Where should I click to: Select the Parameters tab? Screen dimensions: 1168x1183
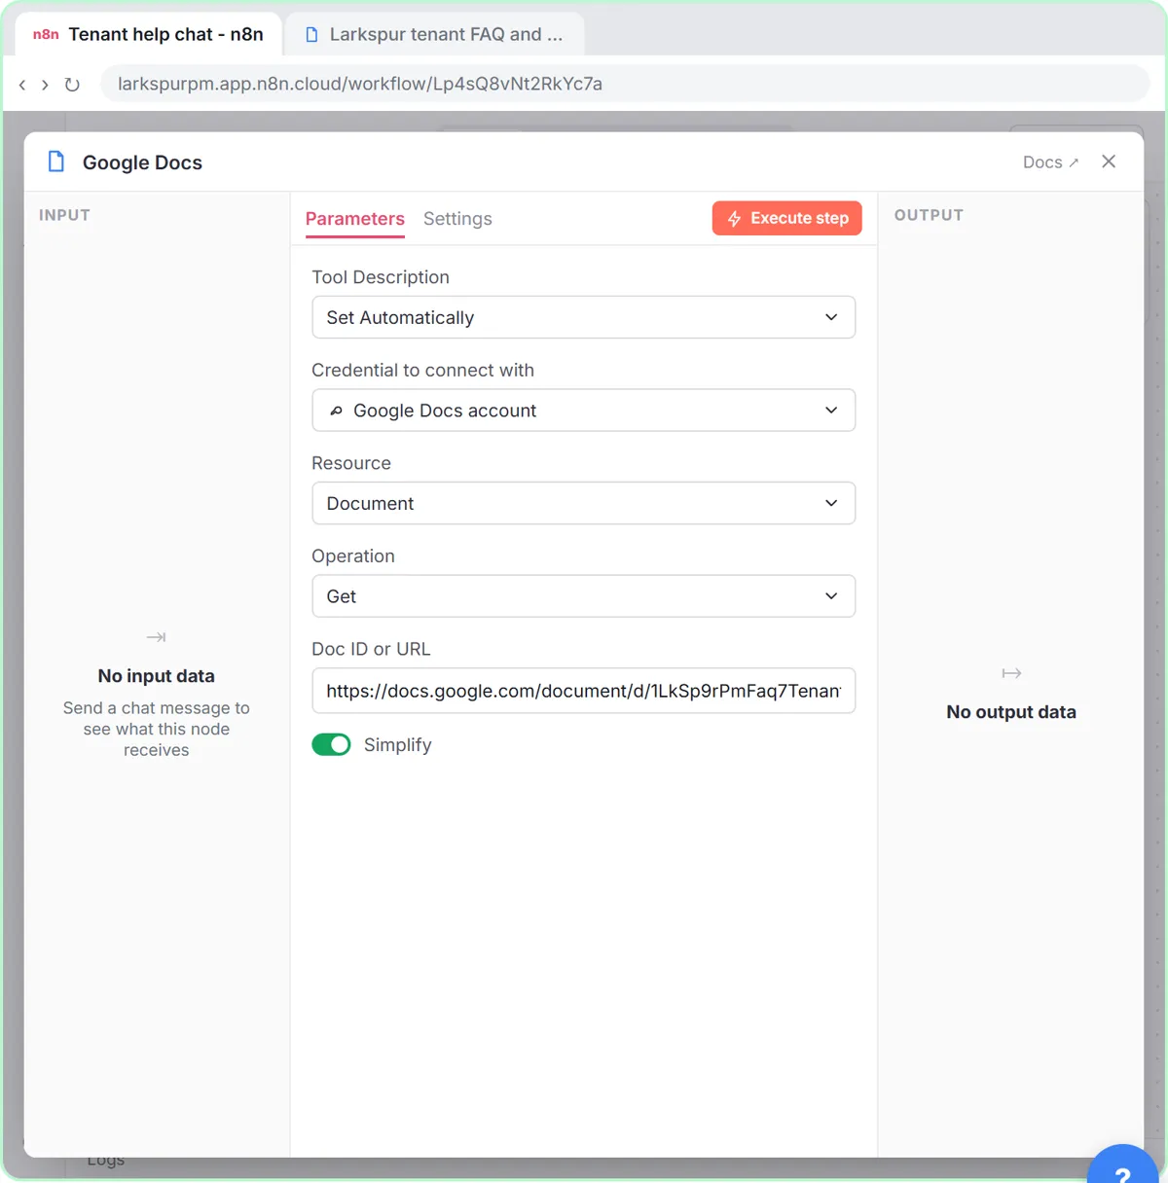[354, 219]
